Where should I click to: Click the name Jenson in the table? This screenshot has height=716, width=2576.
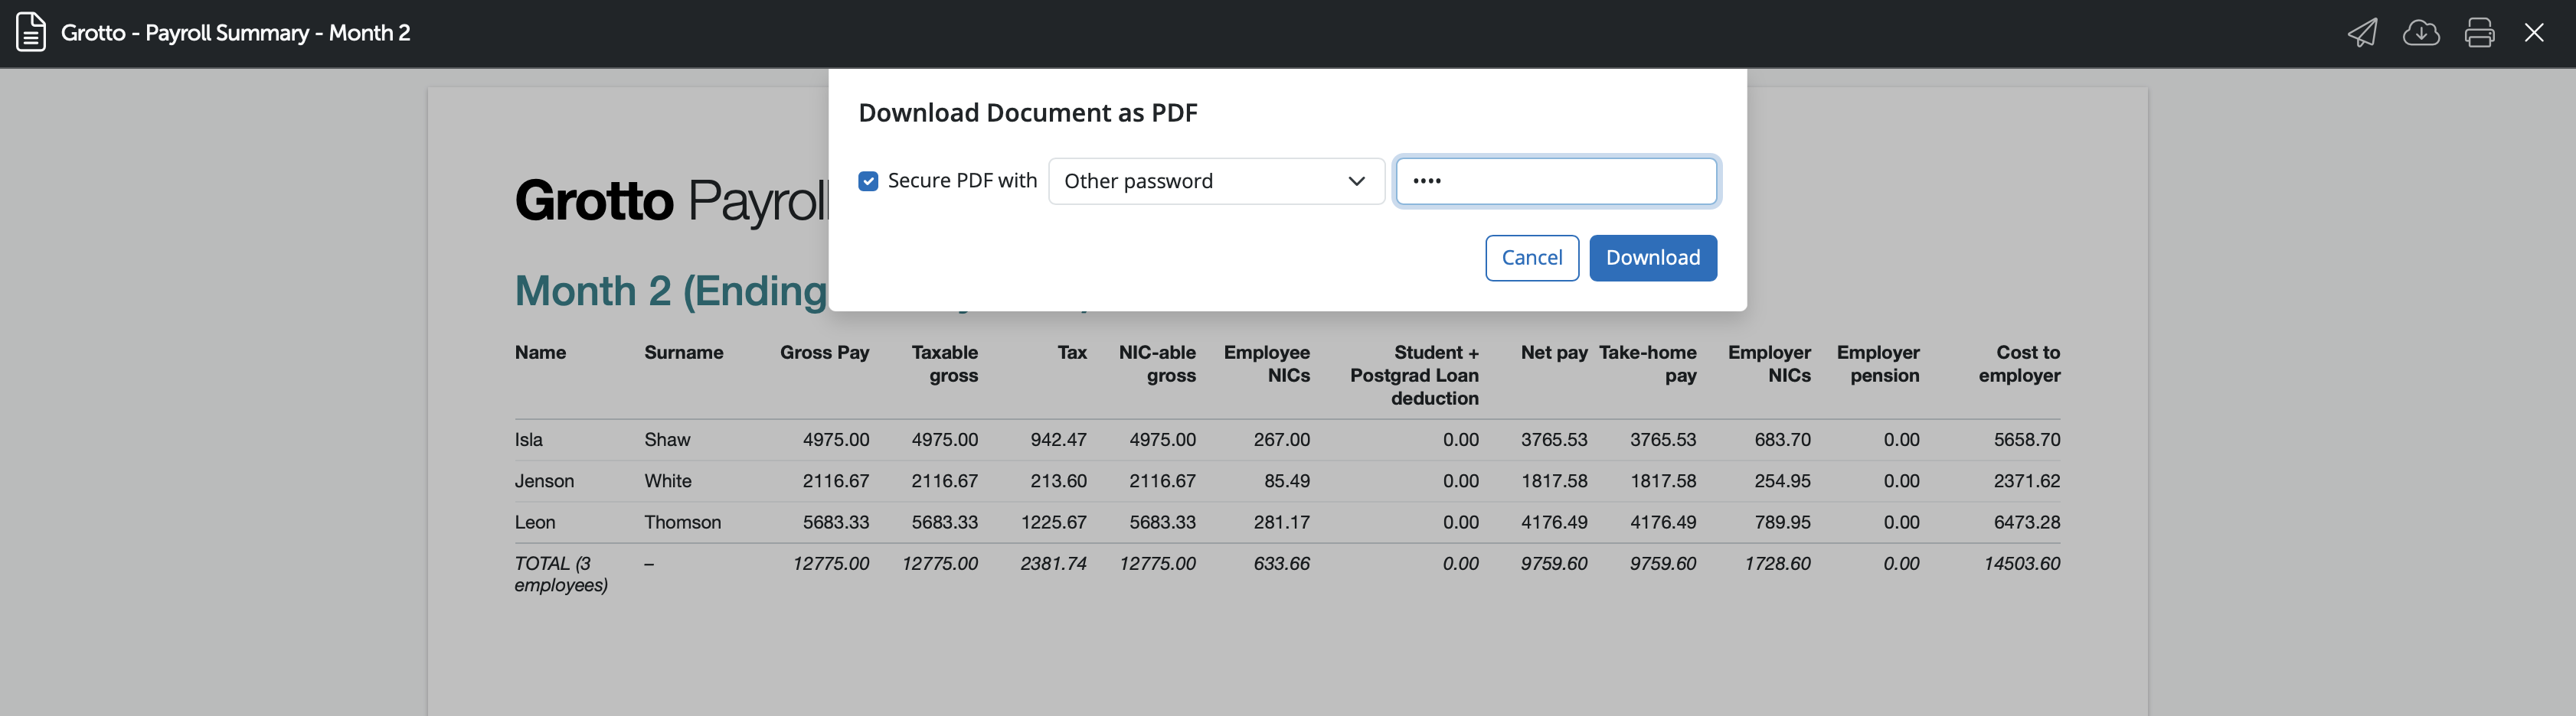[544, 481]
